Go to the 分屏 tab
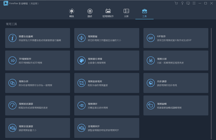The height and width of the screenshot is (140, 216). [126, 13]
